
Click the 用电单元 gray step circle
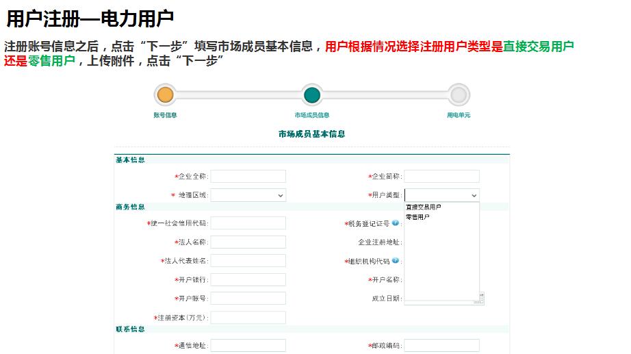(459, 95)
